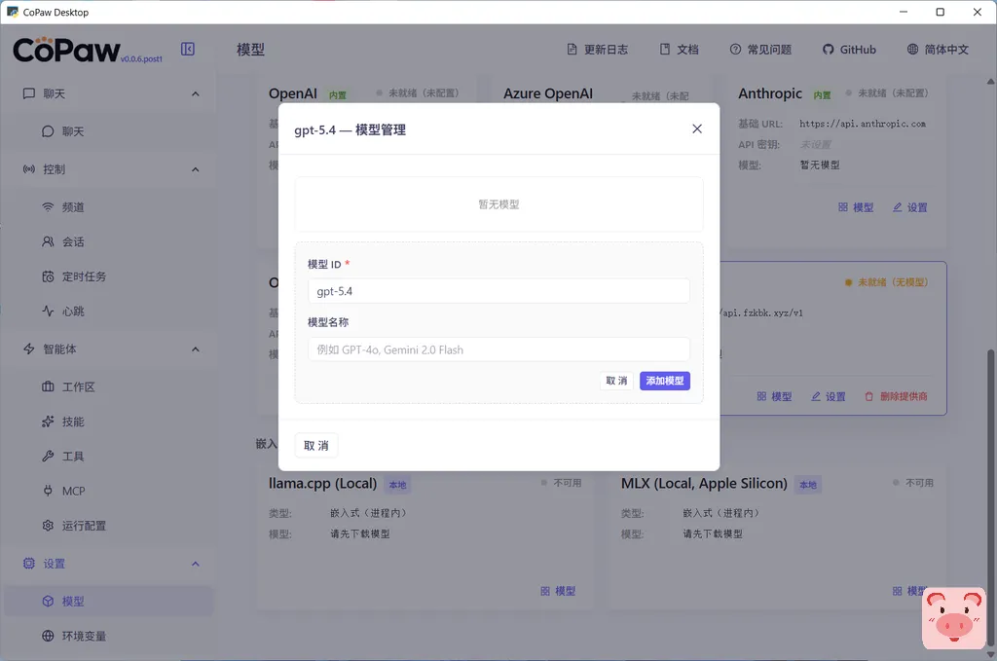Open the 定时任务 scheduled tasks page

pyautogui.click(x=109, y=276)
